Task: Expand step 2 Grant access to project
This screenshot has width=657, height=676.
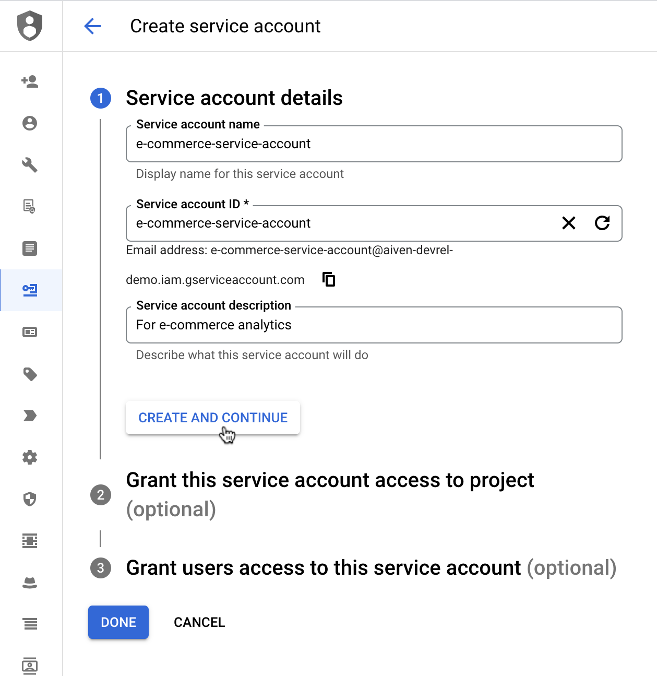Action: coord(330,480)
